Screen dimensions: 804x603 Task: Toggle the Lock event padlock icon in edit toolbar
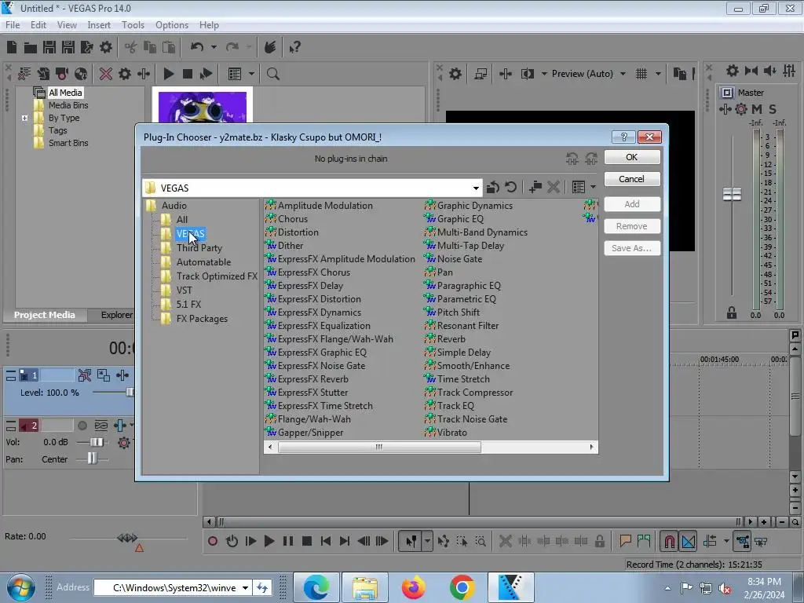point(600,541)
